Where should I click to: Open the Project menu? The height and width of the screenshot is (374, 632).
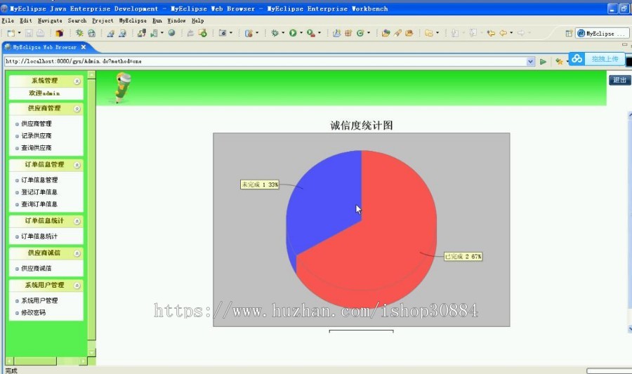103,20
